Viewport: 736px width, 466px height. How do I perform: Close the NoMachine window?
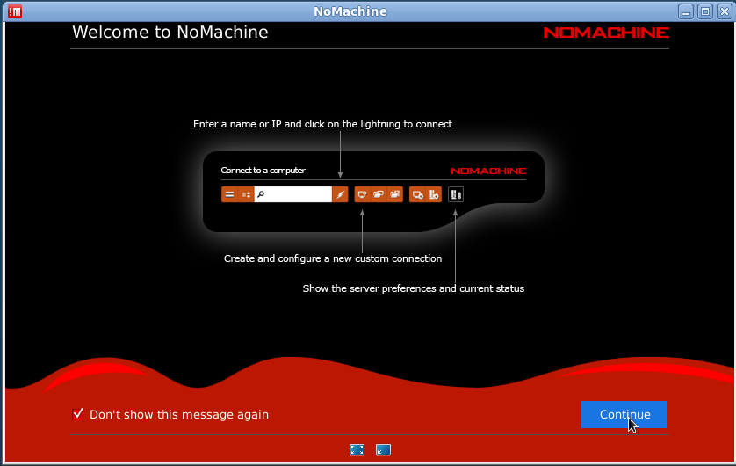(x=725, y=11)
